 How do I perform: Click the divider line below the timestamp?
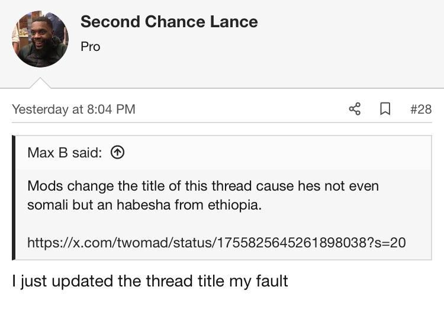point(222,123)
